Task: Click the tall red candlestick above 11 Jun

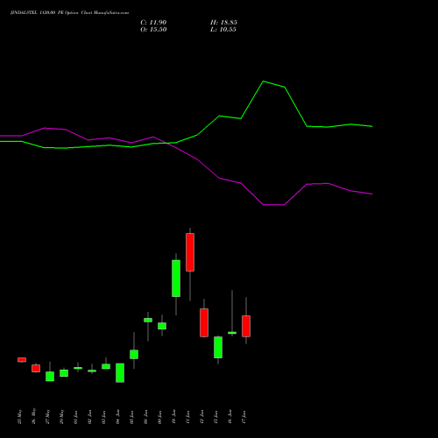Action: click(190, 252)
